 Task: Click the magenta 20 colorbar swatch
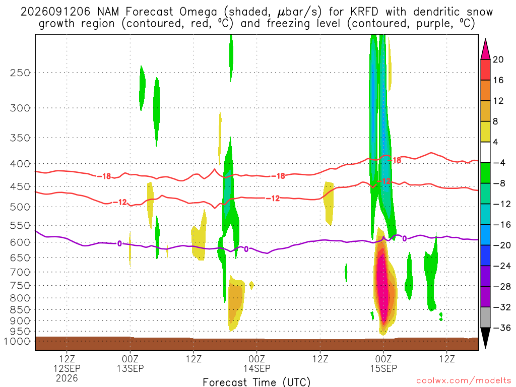tap(485, 50)
